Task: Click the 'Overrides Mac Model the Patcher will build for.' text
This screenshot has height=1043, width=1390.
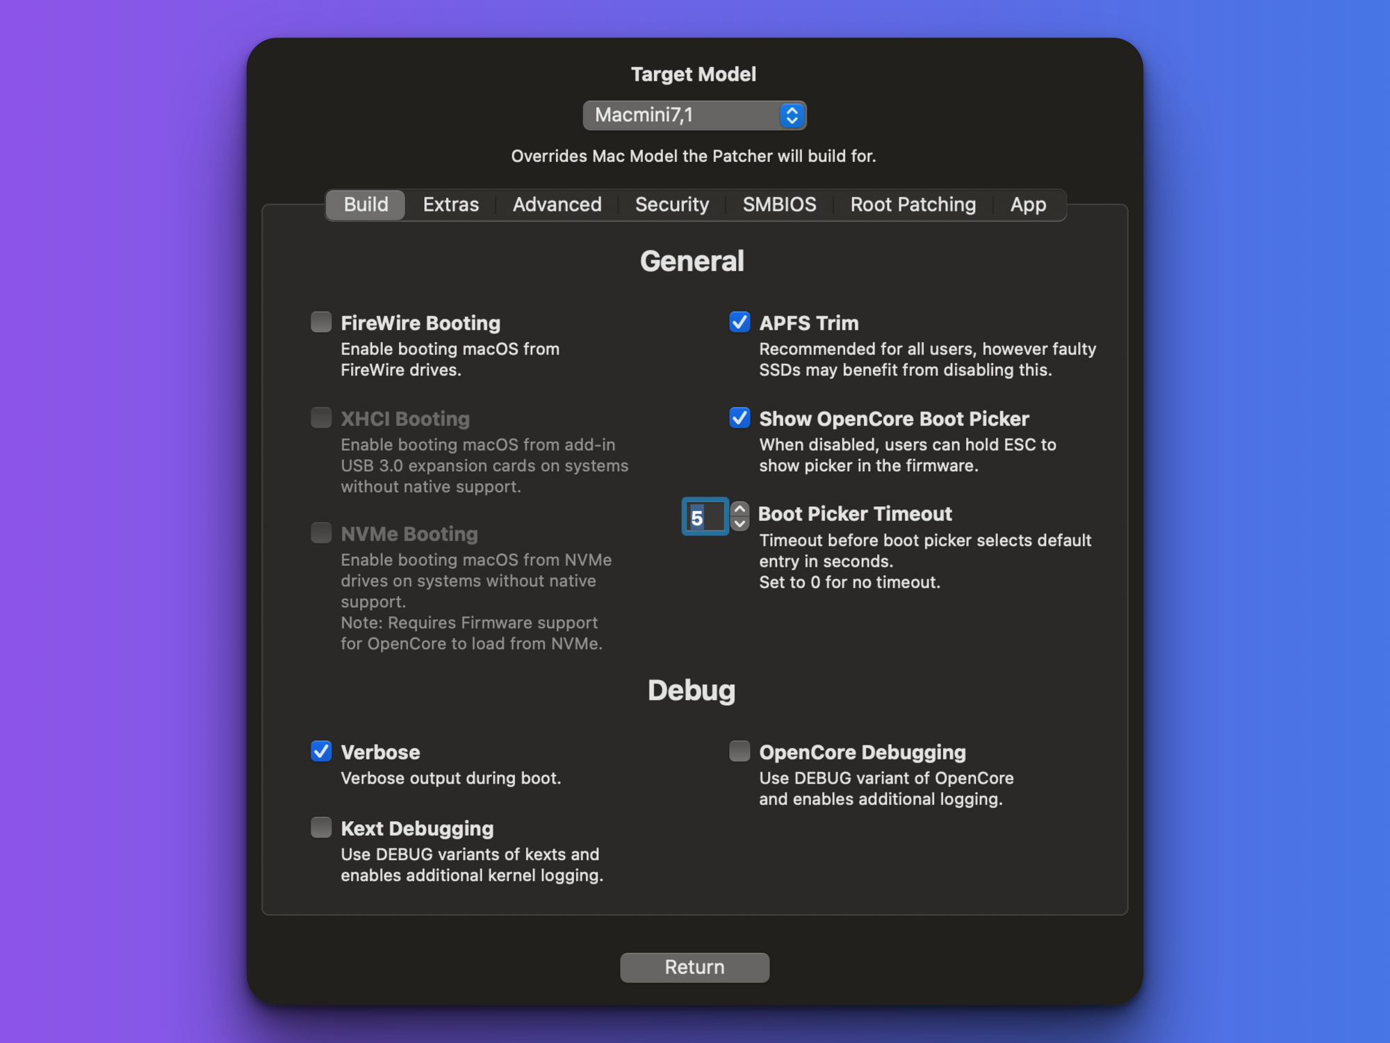Action: pyautogui.click(x=694, y=156)
